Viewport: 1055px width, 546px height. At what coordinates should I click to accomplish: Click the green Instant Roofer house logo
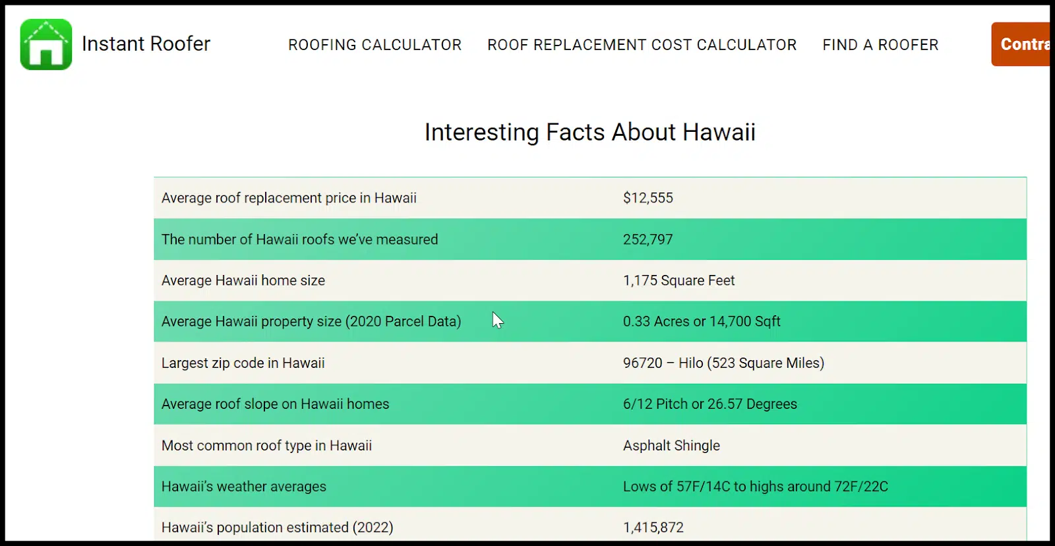[46, 44]
